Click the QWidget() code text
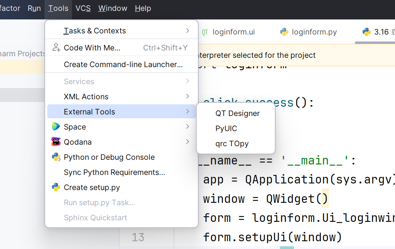The width and height of the screenshot is (395, 249). 297,199
